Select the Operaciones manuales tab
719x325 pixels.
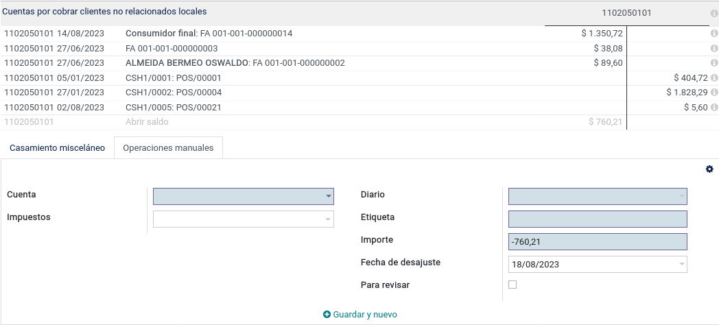pyautogui.click(x=168, y=148)
